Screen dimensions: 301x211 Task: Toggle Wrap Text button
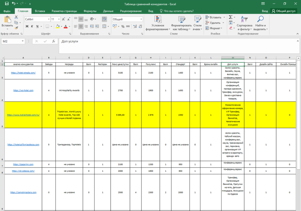click(104, 19)
